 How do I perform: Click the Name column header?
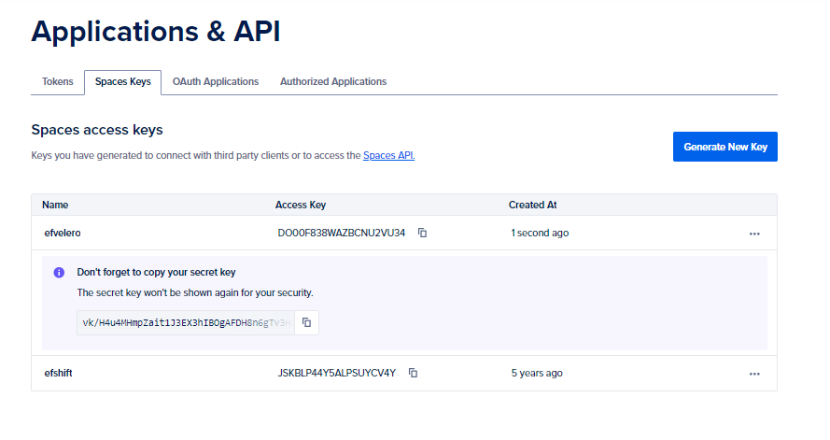(55, 205)
